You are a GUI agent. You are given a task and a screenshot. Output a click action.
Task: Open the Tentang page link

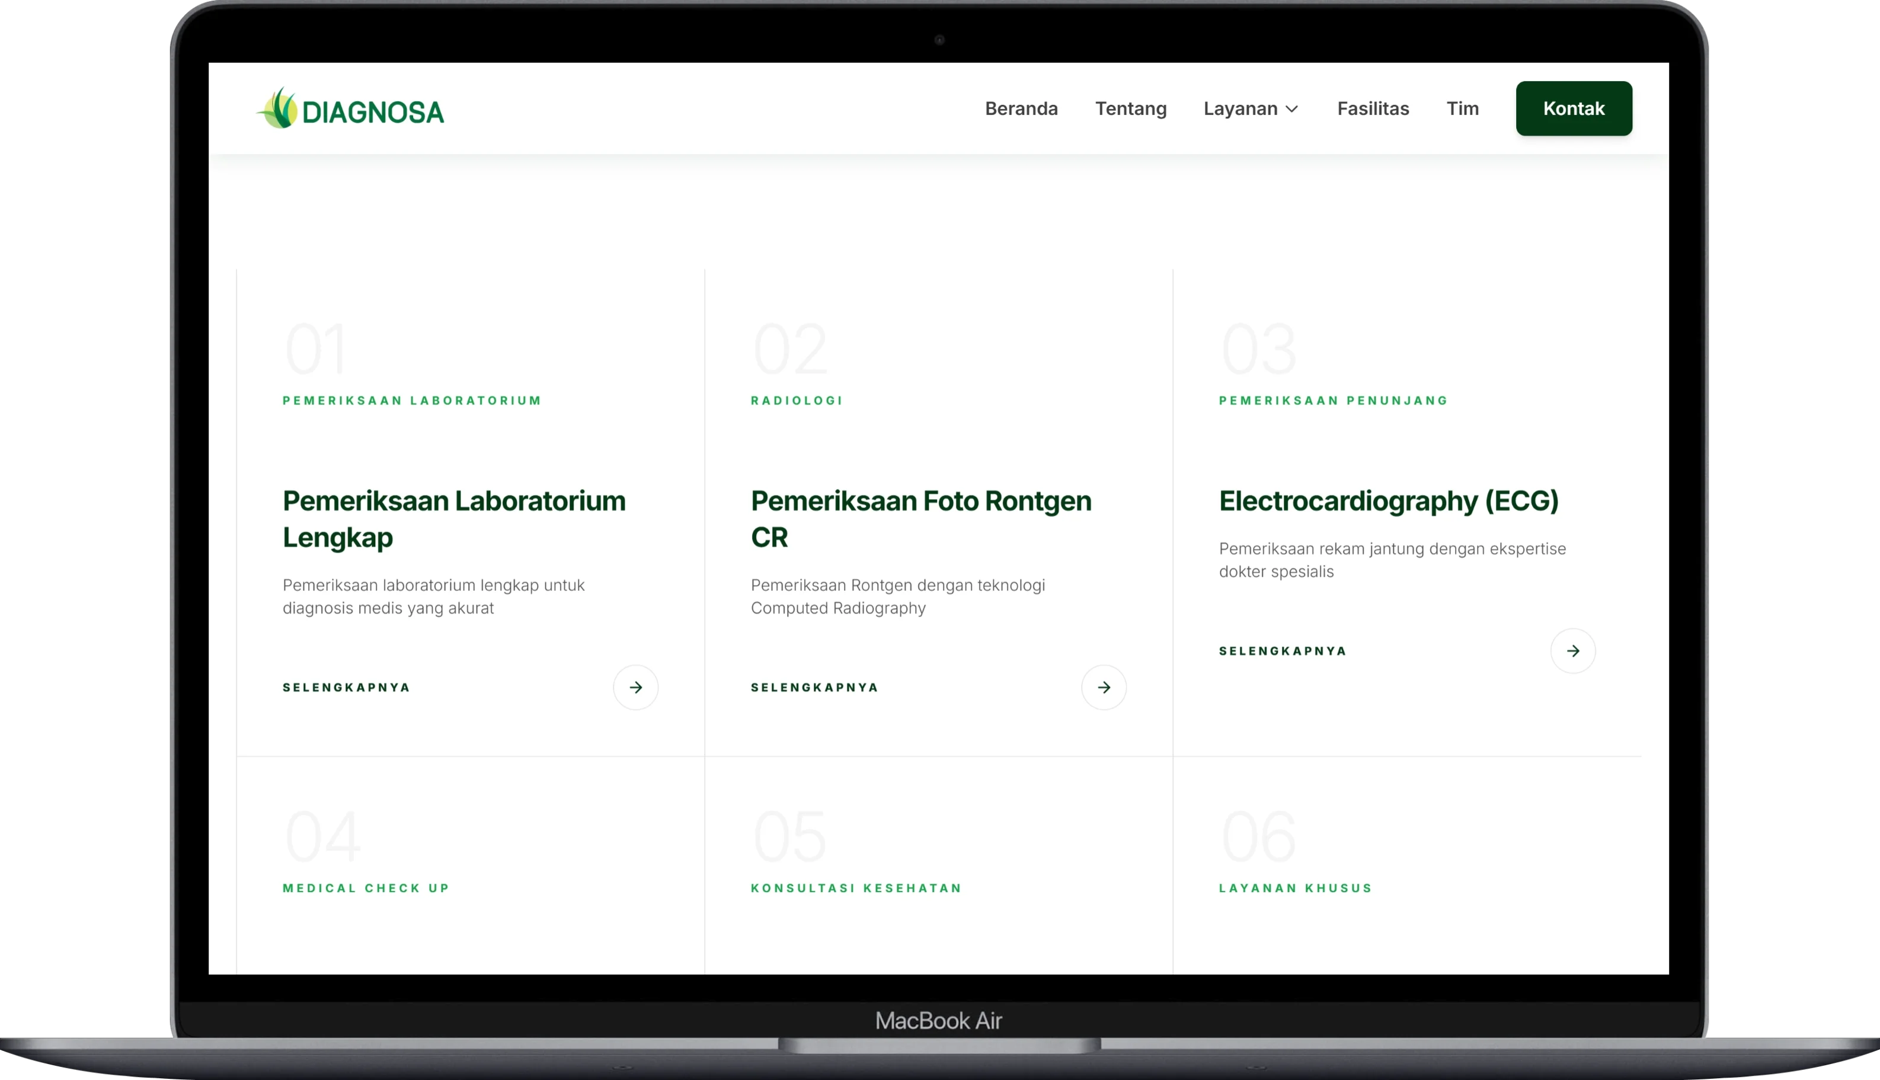1130,108
